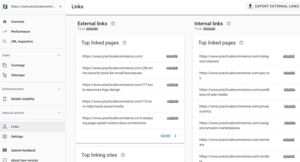Click the download icon for export

[250, 6]
